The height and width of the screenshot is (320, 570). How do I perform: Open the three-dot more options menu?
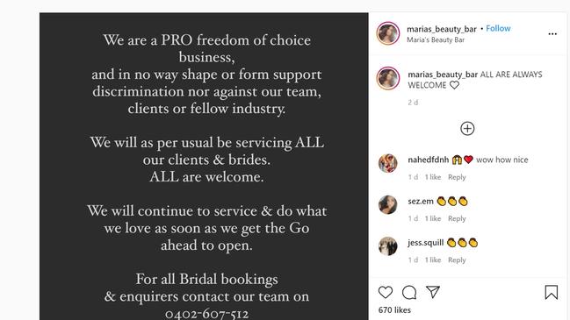552,33
